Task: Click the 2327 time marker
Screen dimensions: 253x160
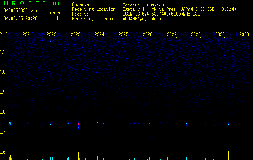Action: (x=172, y=34)
